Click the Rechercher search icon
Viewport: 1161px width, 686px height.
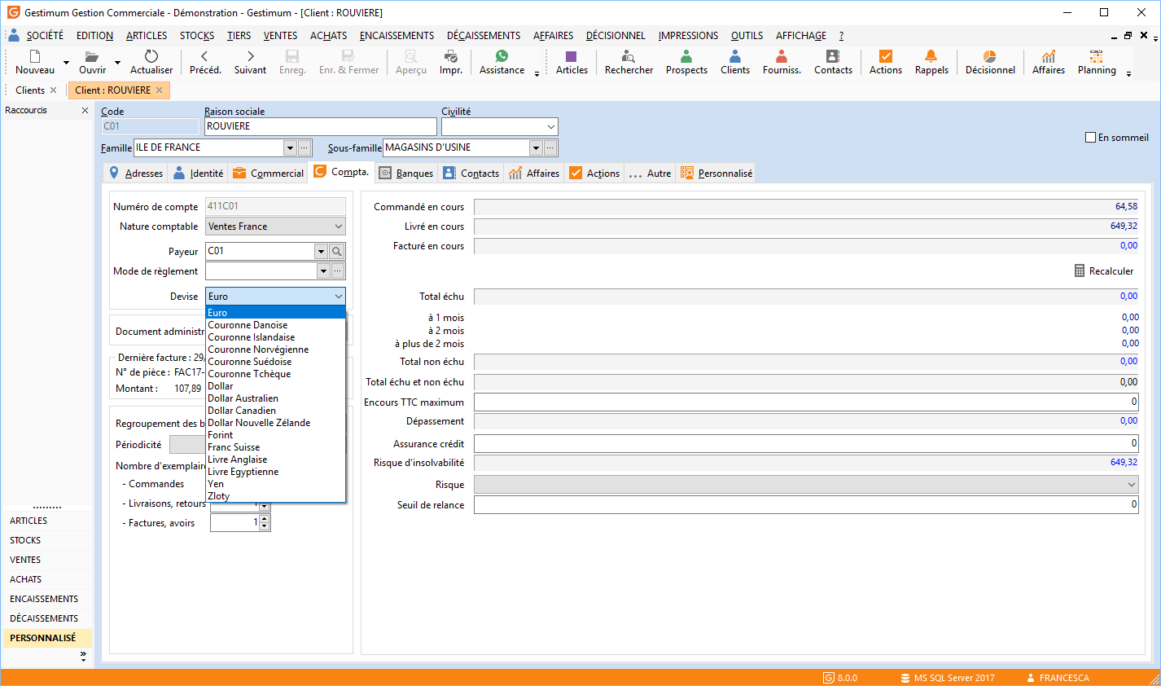tap(629, 56)
